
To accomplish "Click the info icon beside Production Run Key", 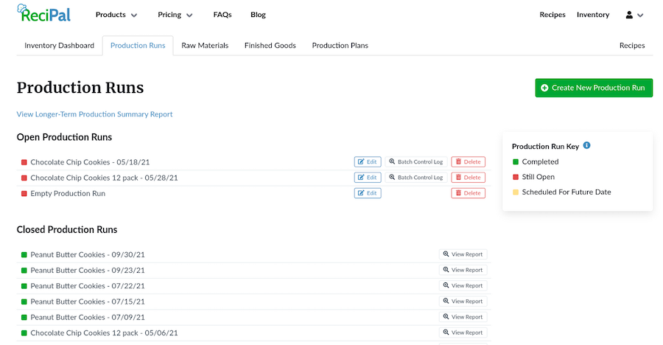I will [x=586, y=146].
